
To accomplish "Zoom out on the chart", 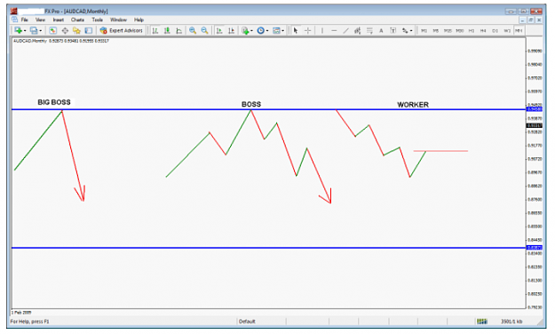I will point(204,30).
